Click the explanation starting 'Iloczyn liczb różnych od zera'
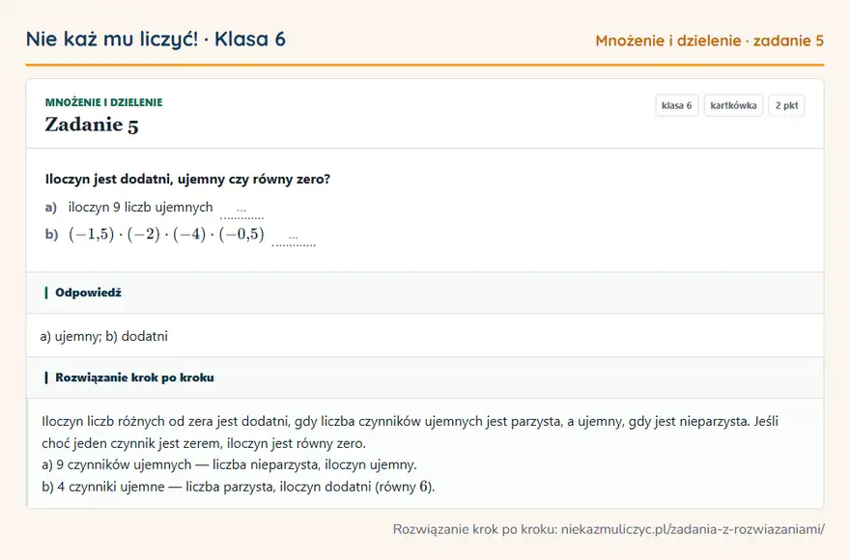 (x=410, y=432)
